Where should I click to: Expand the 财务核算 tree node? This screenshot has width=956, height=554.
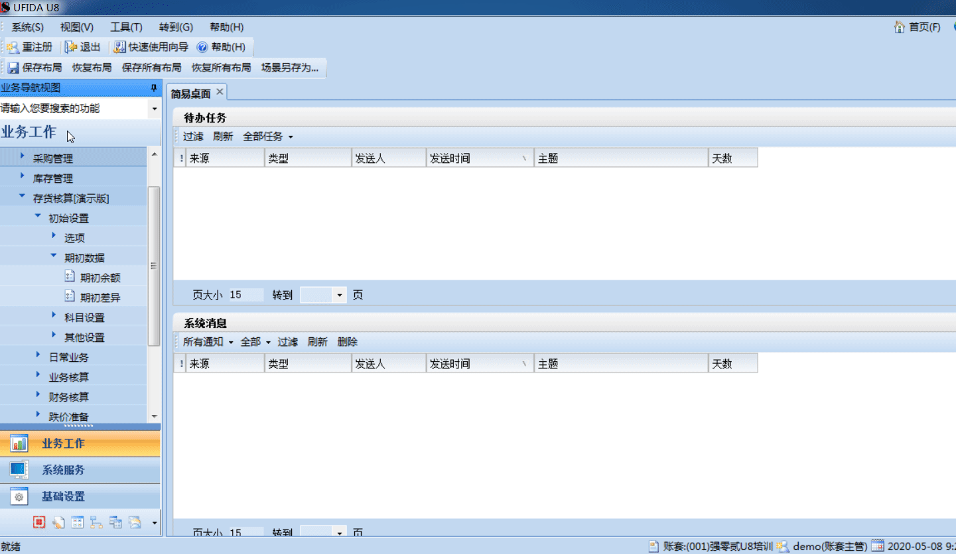coord(38,396)
